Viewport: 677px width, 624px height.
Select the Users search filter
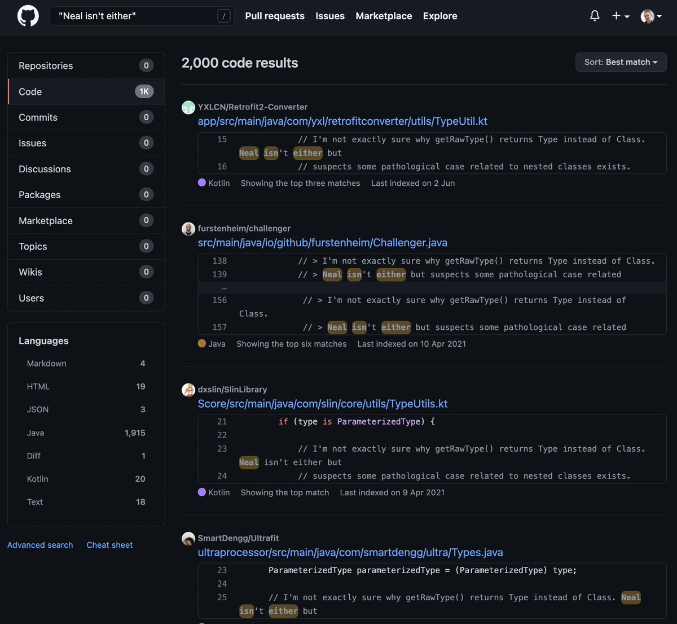point(86,298)
